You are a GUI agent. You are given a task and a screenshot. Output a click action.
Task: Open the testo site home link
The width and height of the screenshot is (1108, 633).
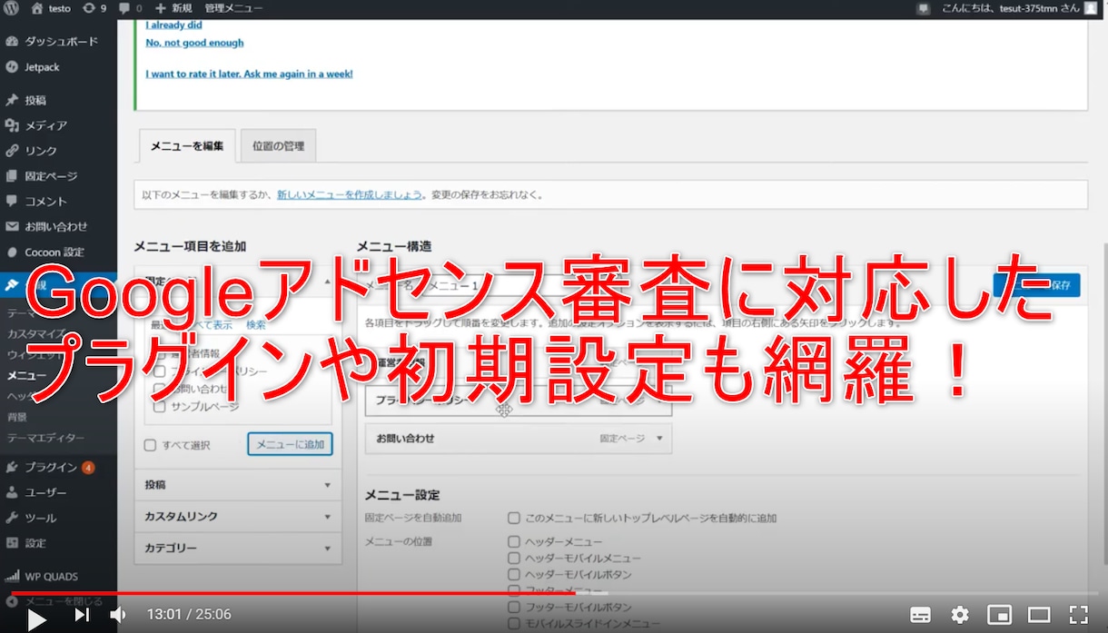51,8
